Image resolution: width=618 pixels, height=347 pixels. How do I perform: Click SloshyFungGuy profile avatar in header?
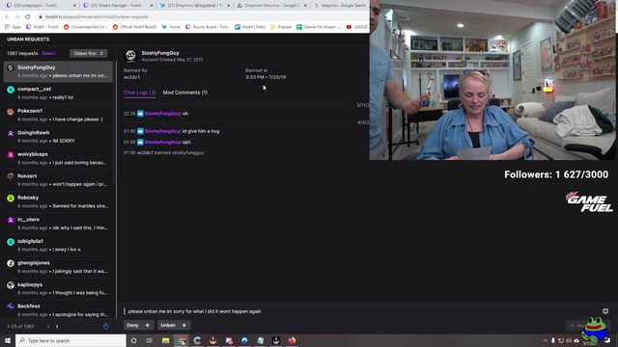point(131,56)
